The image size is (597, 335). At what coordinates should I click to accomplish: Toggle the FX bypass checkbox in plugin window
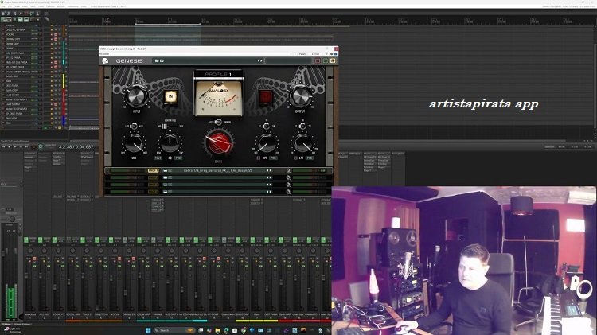pos(335,53)
